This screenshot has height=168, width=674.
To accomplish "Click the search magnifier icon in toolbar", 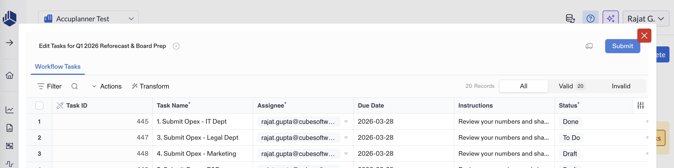I will [75, 86].
